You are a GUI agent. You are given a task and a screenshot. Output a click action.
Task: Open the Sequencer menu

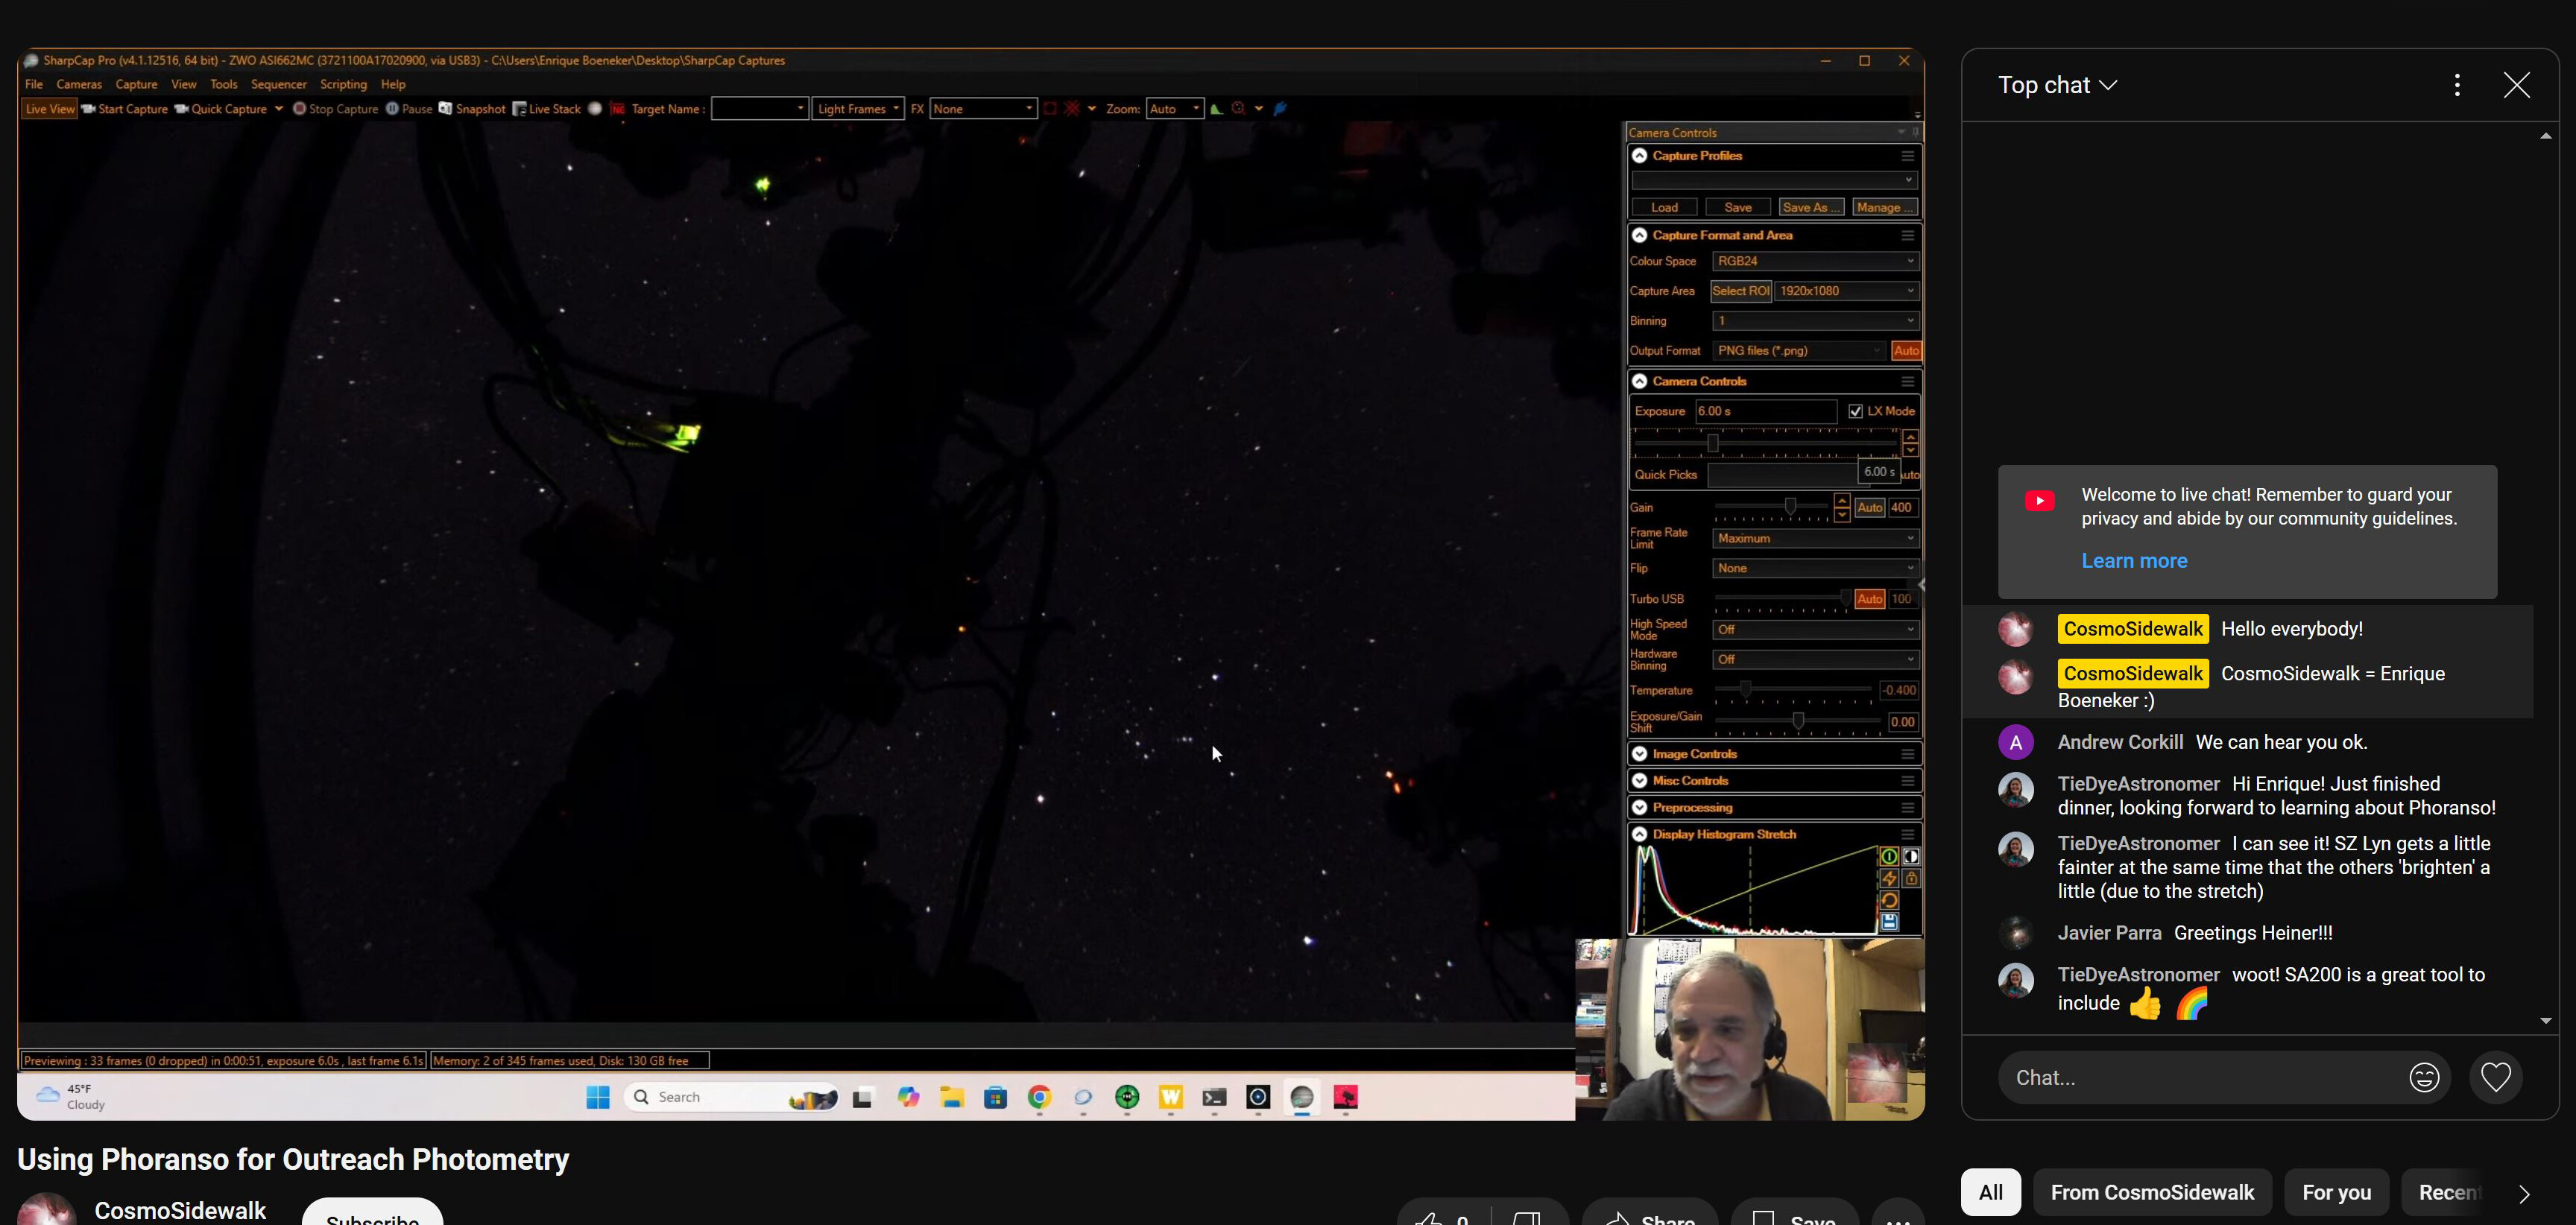coord(279,84)
